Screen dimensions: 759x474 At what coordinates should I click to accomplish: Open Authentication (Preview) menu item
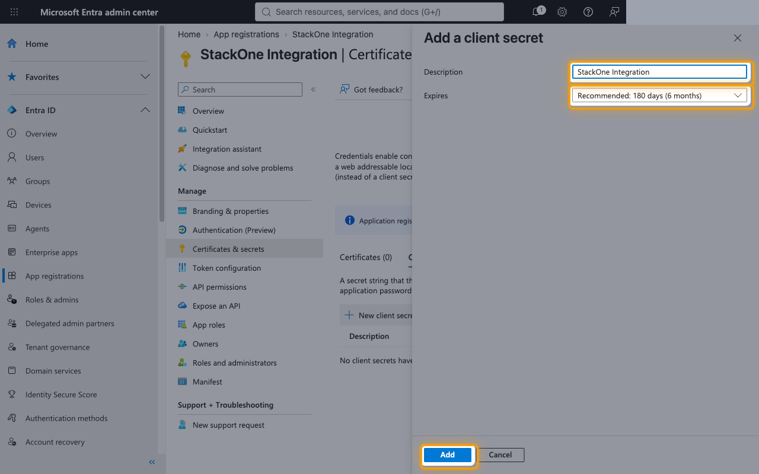click(234, 230)
